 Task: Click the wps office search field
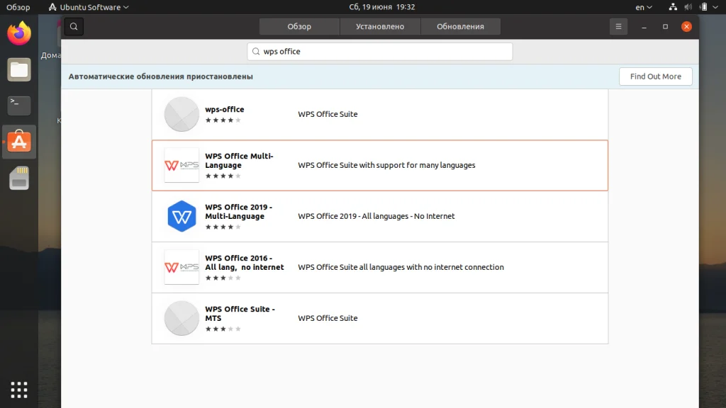coord(380,52)
